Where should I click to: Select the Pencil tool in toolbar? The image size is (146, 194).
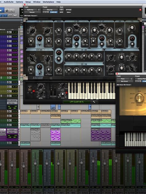tap(12, 11)
